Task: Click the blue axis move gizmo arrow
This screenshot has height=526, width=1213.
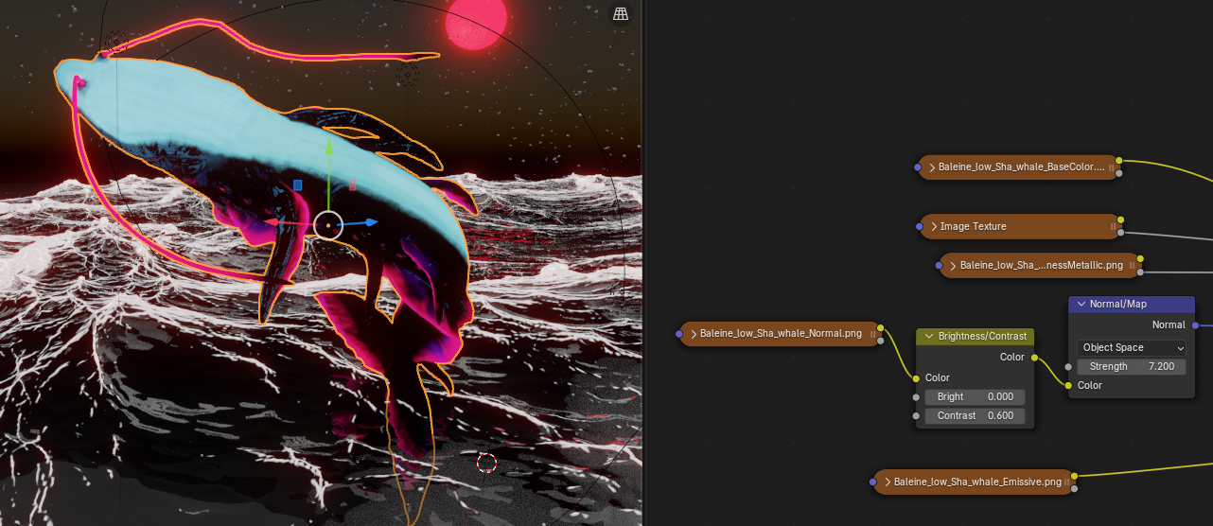Action: tap(371, 222)
